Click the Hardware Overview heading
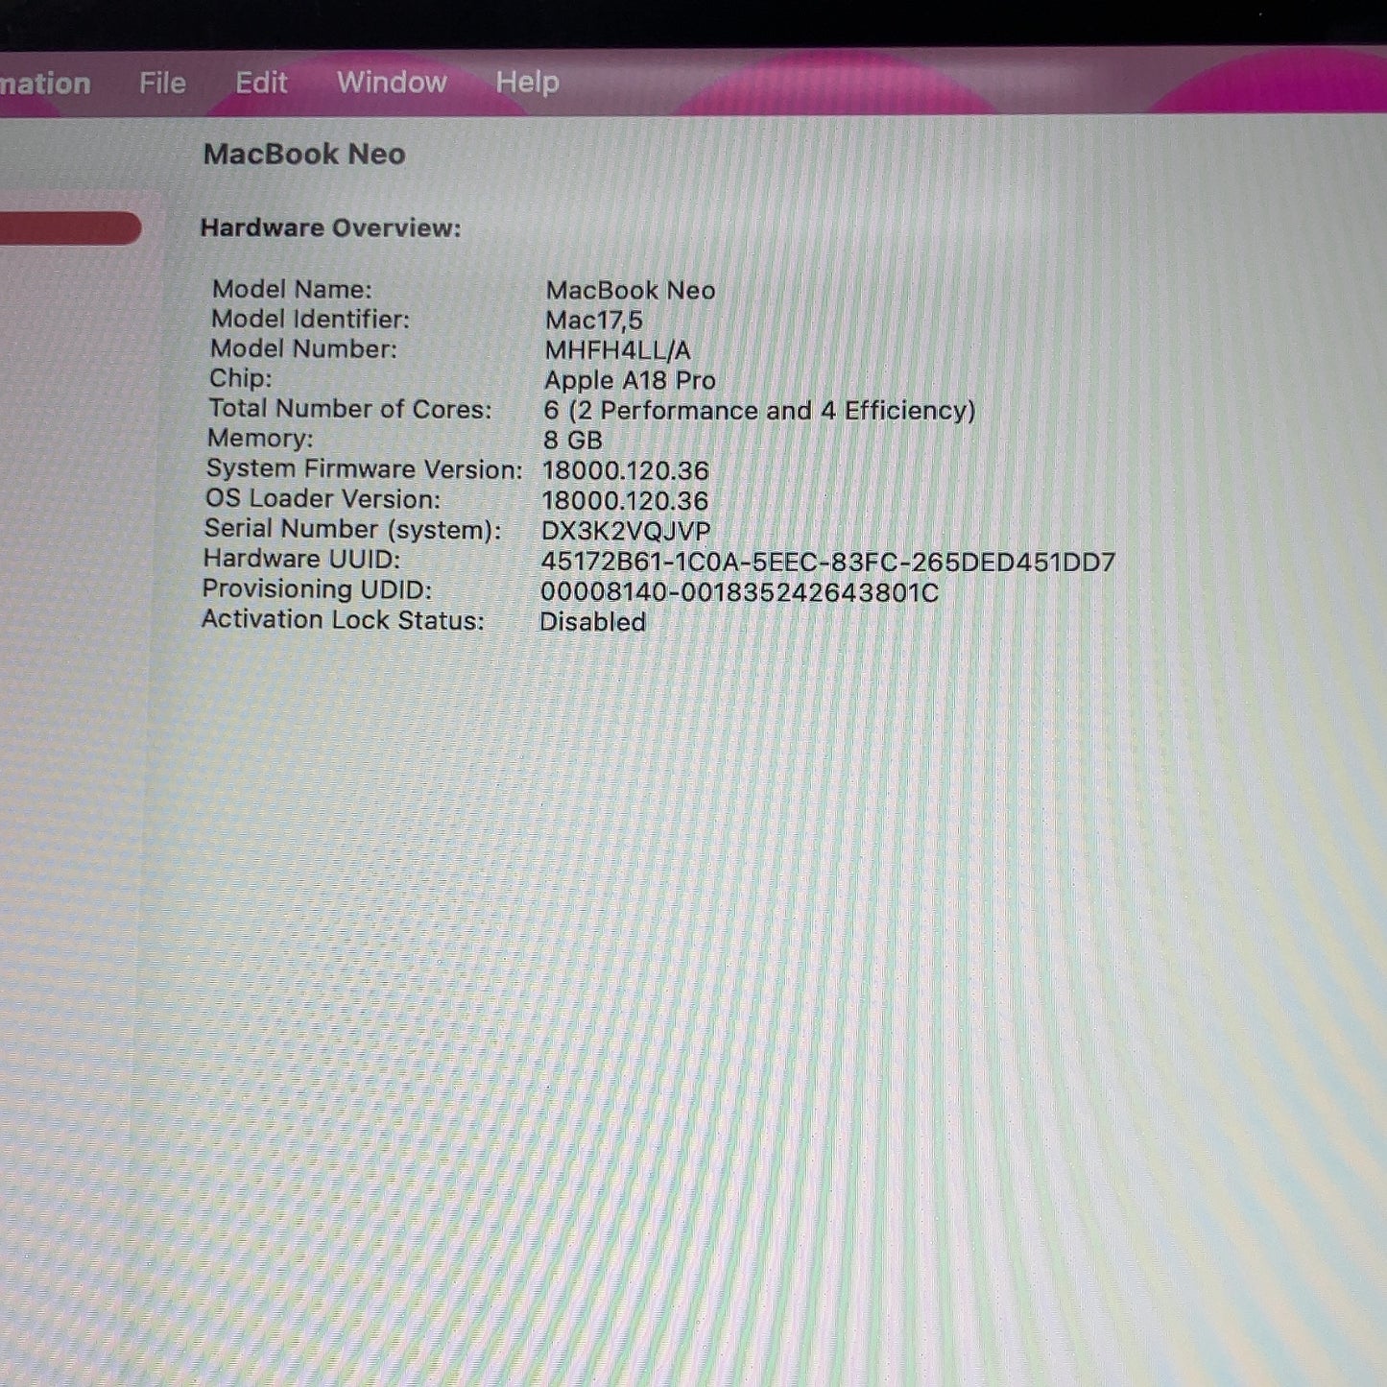1387x1387 pixels. tap(330, 228)
